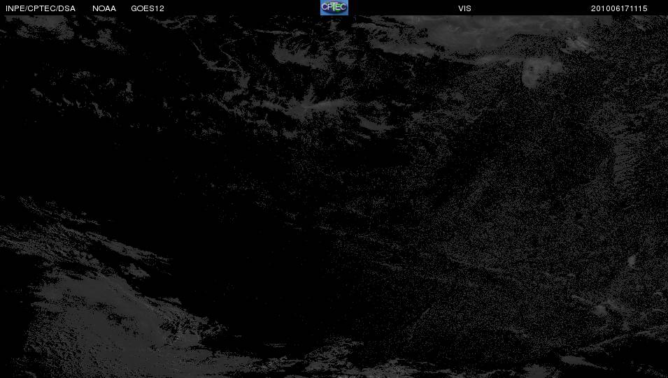Select the NOAA label
The width and height of the screenshot is (668, 378).
104,8
